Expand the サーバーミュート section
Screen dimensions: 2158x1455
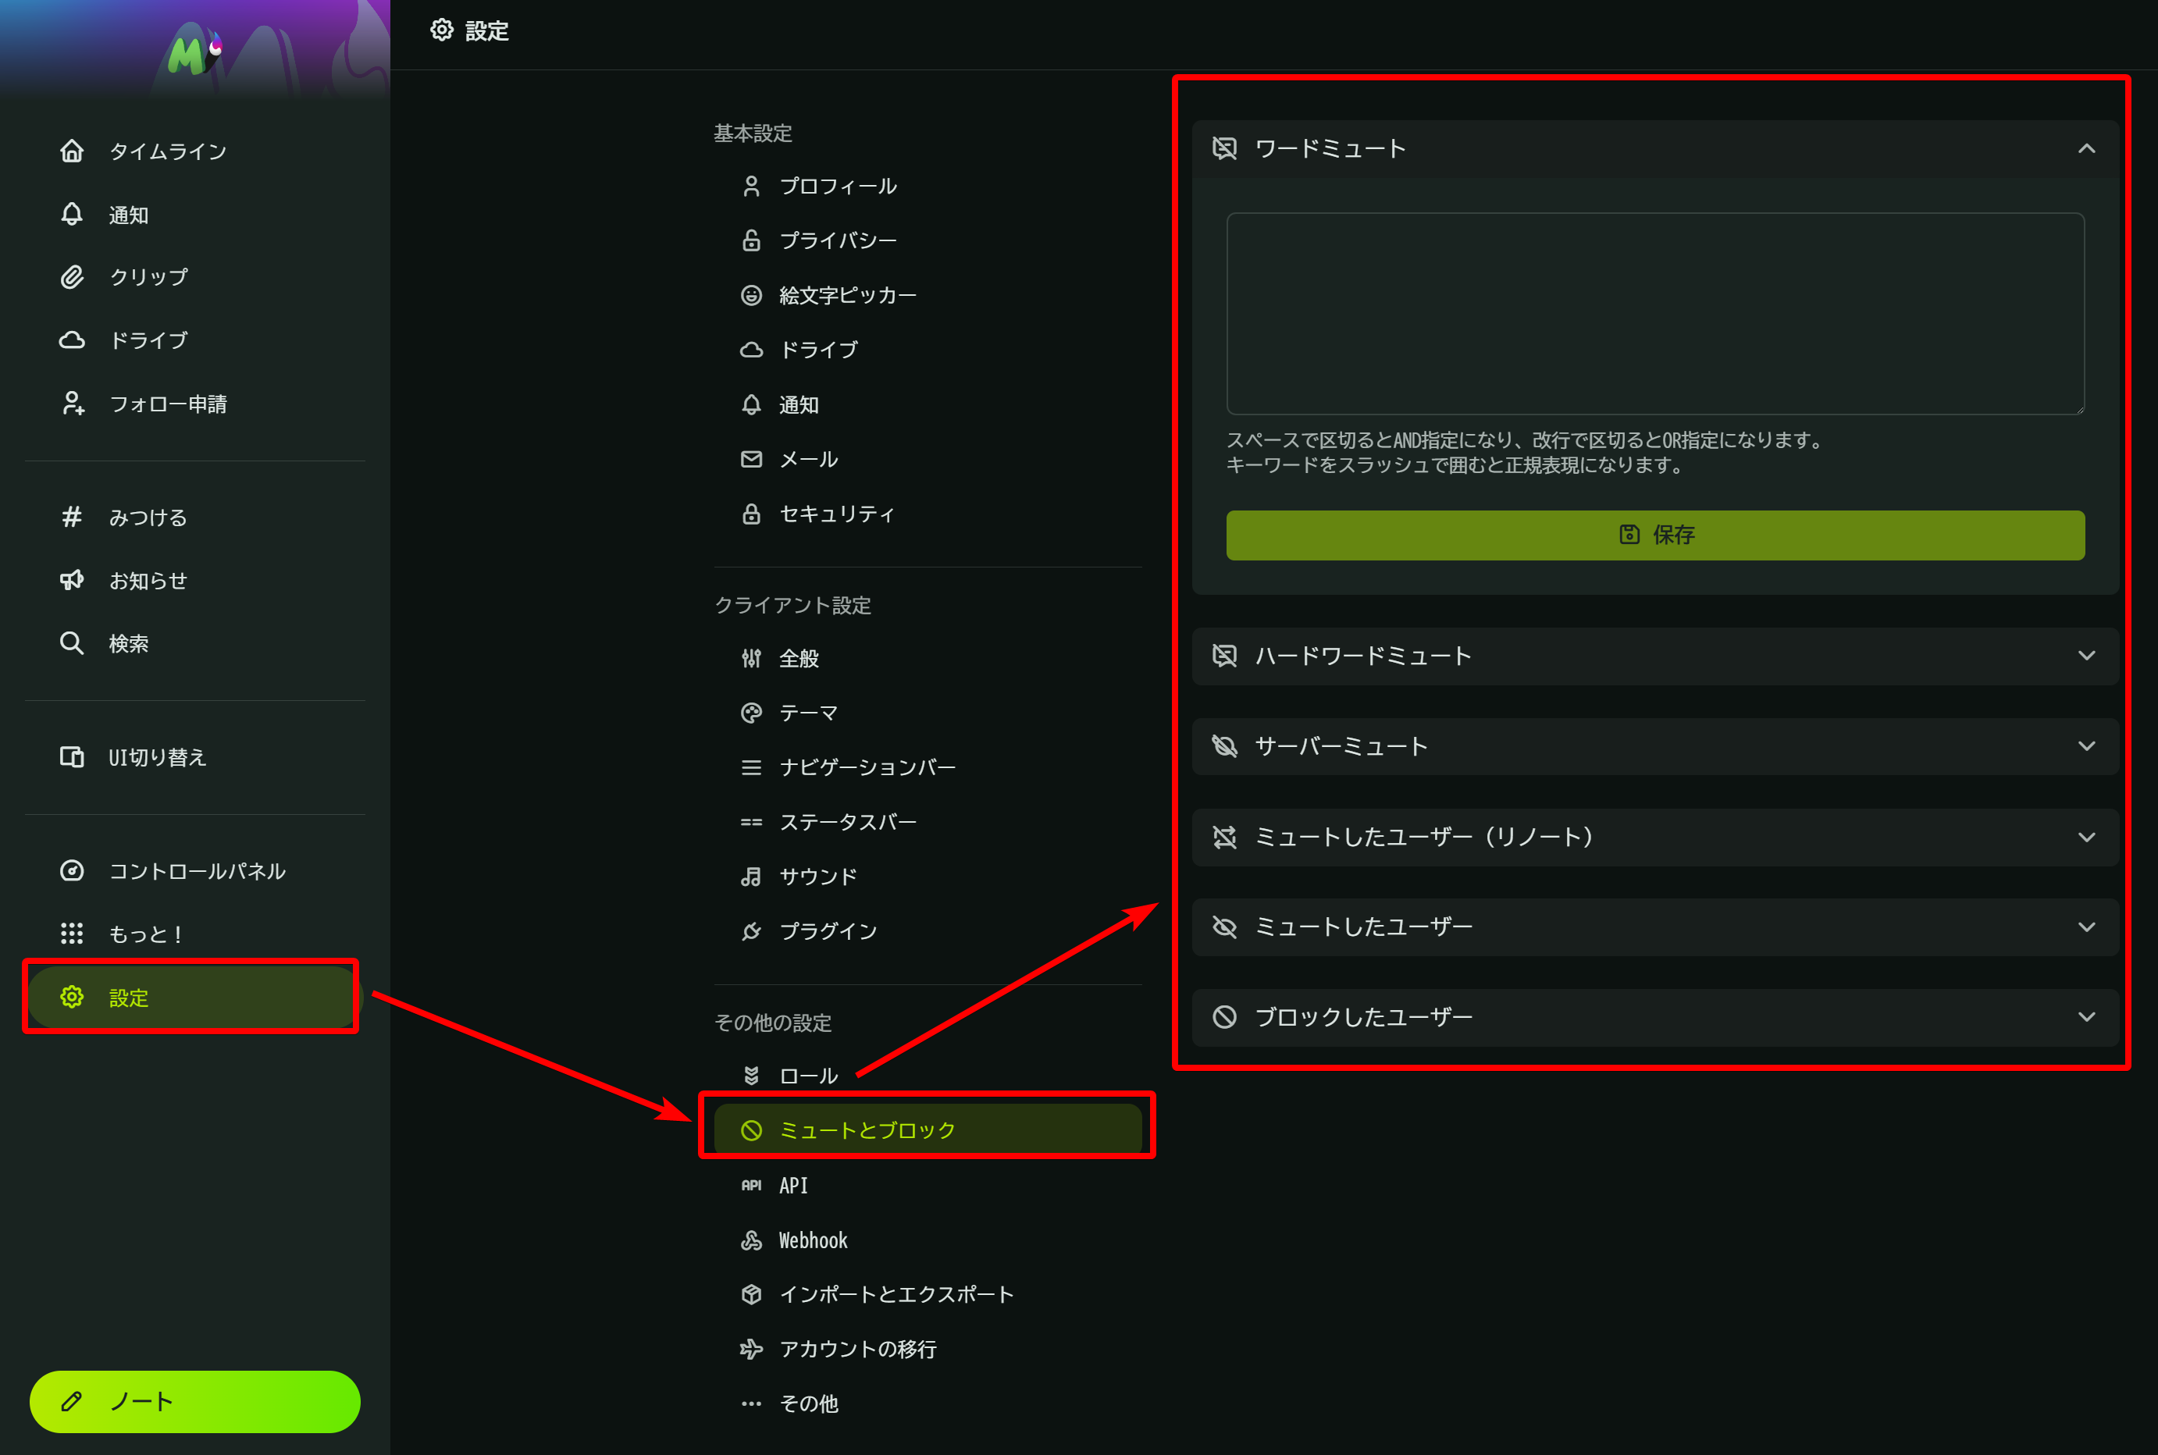tap(2085, 746)
